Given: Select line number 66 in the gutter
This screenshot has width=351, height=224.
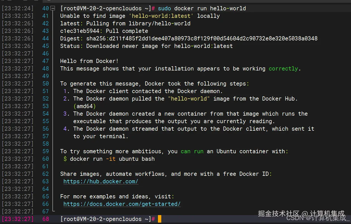Looking at the screenshot, I should point(46,204).
